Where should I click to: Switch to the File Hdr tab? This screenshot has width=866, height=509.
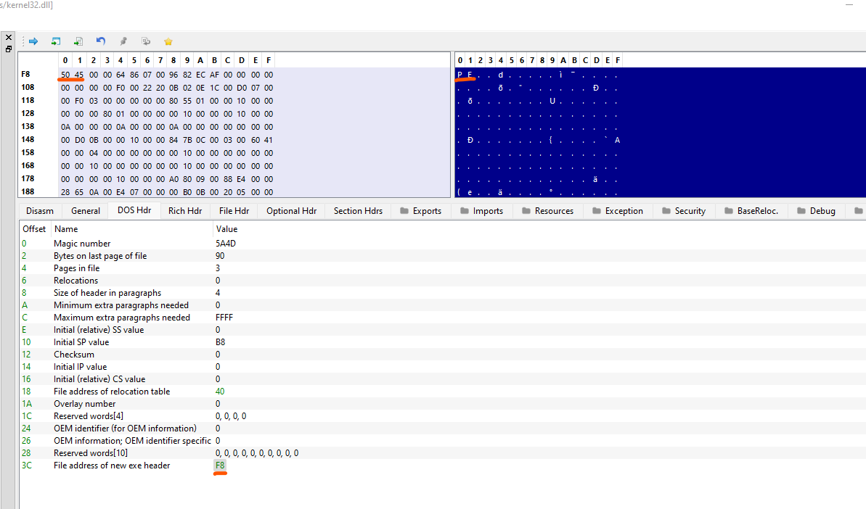tap(234, 211)
